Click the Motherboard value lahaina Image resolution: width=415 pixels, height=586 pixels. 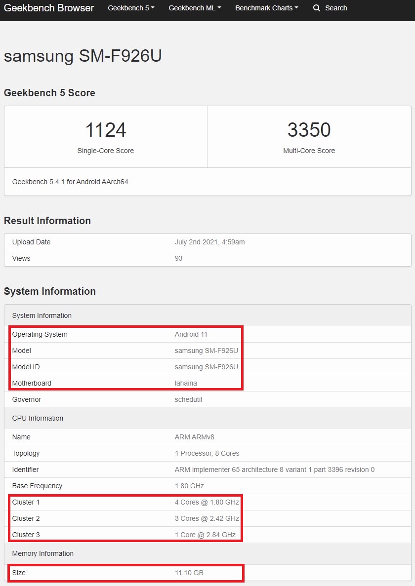click(x=187, y=383)
